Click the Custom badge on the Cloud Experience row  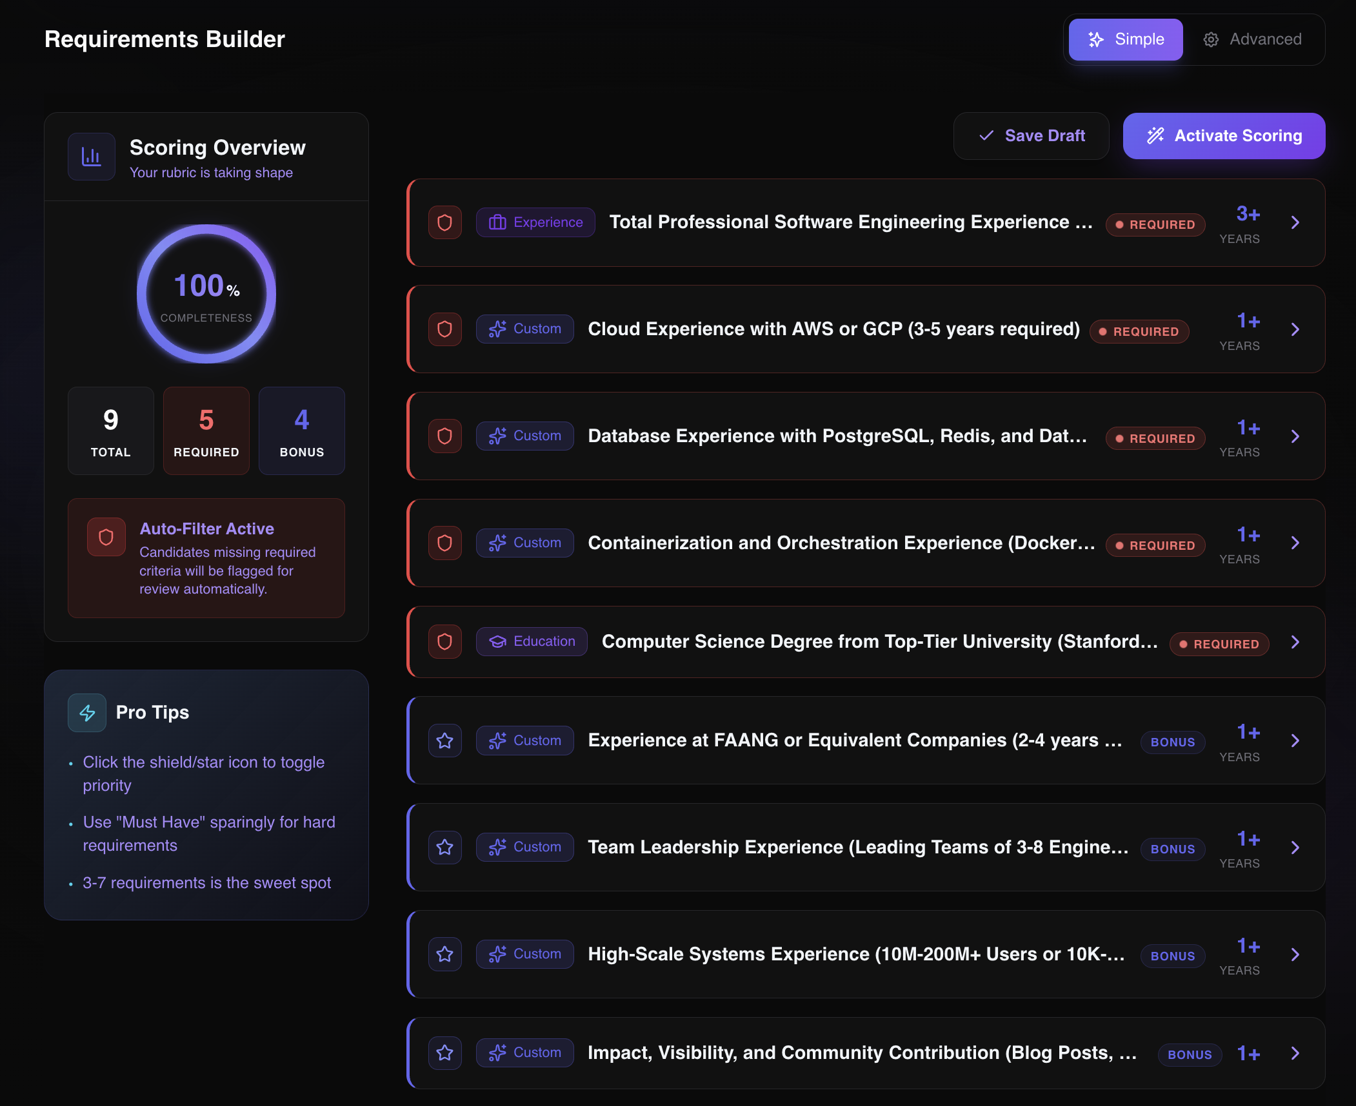coord(524,329)
